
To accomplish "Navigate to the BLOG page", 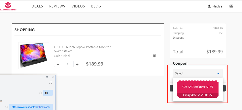I will [96, 6].
